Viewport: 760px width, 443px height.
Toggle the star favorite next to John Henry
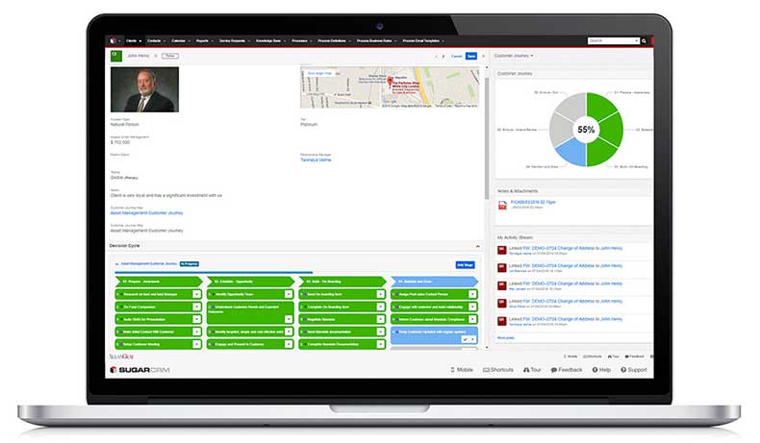coord(156,56)
